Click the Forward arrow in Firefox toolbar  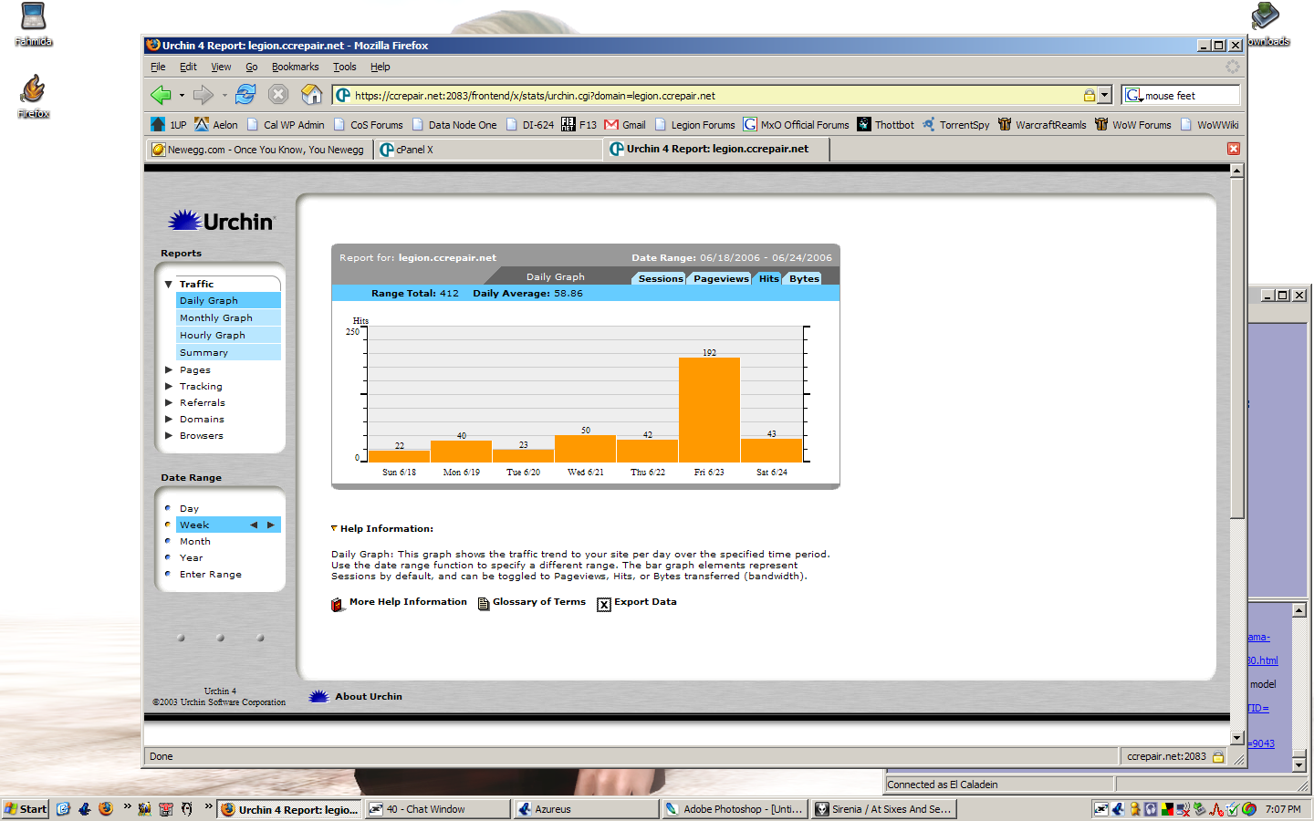[x=203, y=95]
